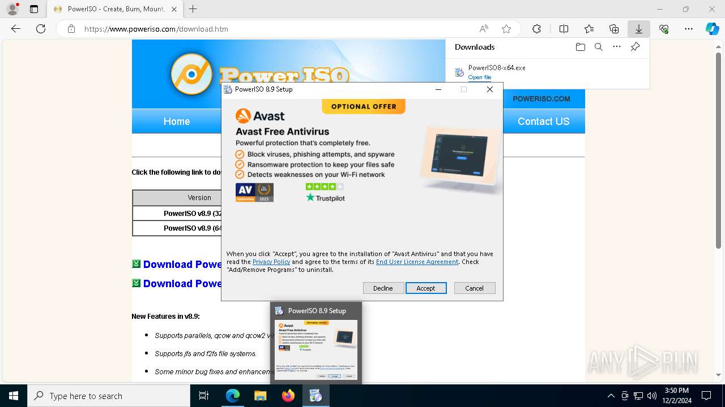
Task: Open browser Extensions icon
Action: [x=536, y=29]
